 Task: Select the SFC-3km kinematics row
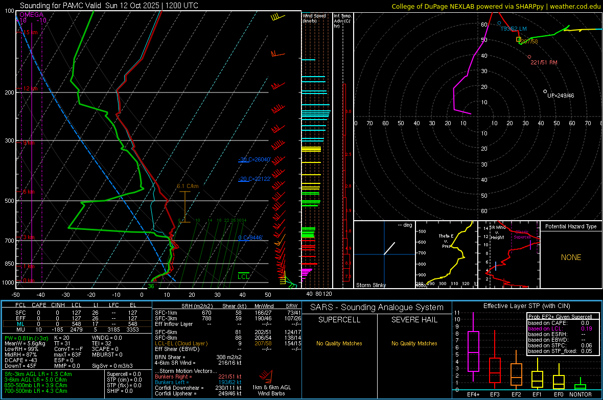click(x=228, y=318)
